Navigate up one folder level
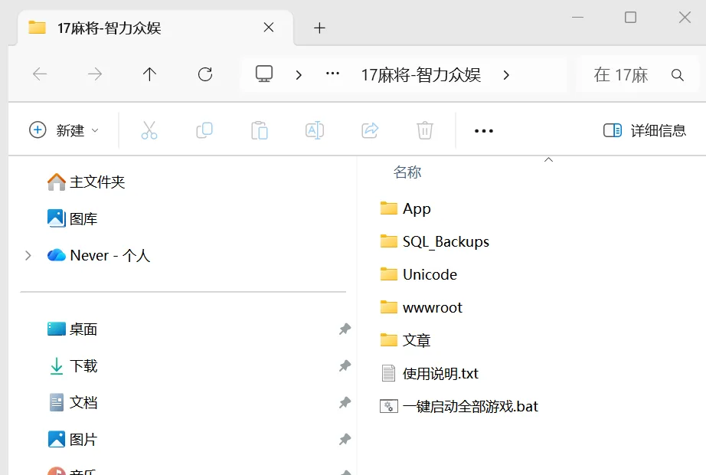The height and width of the screenshot is (475, 706). click(149, 74)
